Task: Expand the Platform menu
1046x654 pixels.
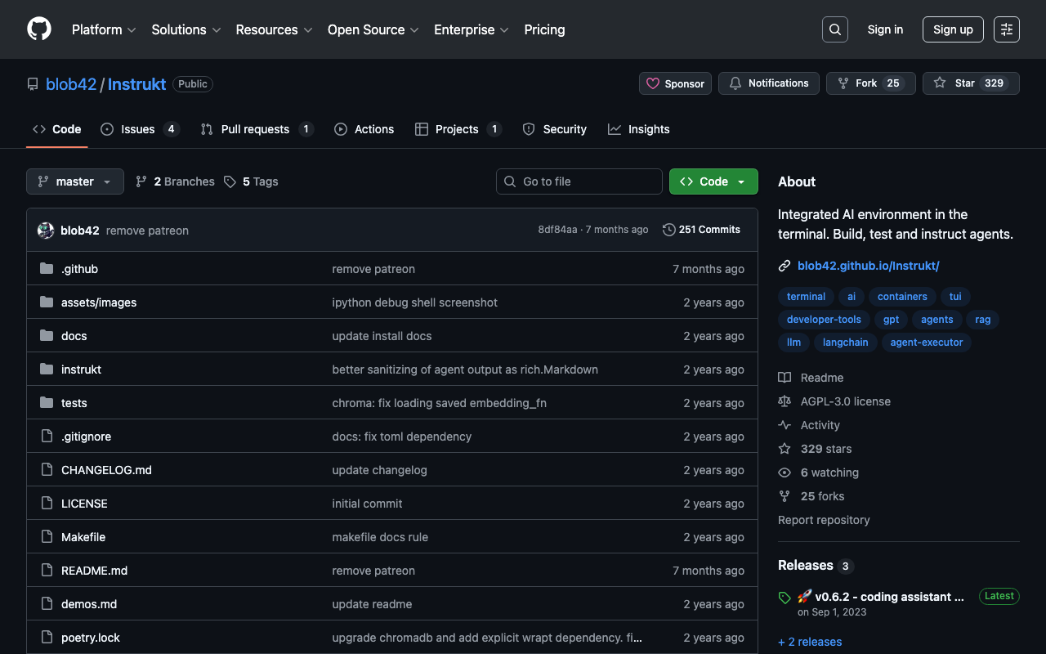Action: point(103,29)
